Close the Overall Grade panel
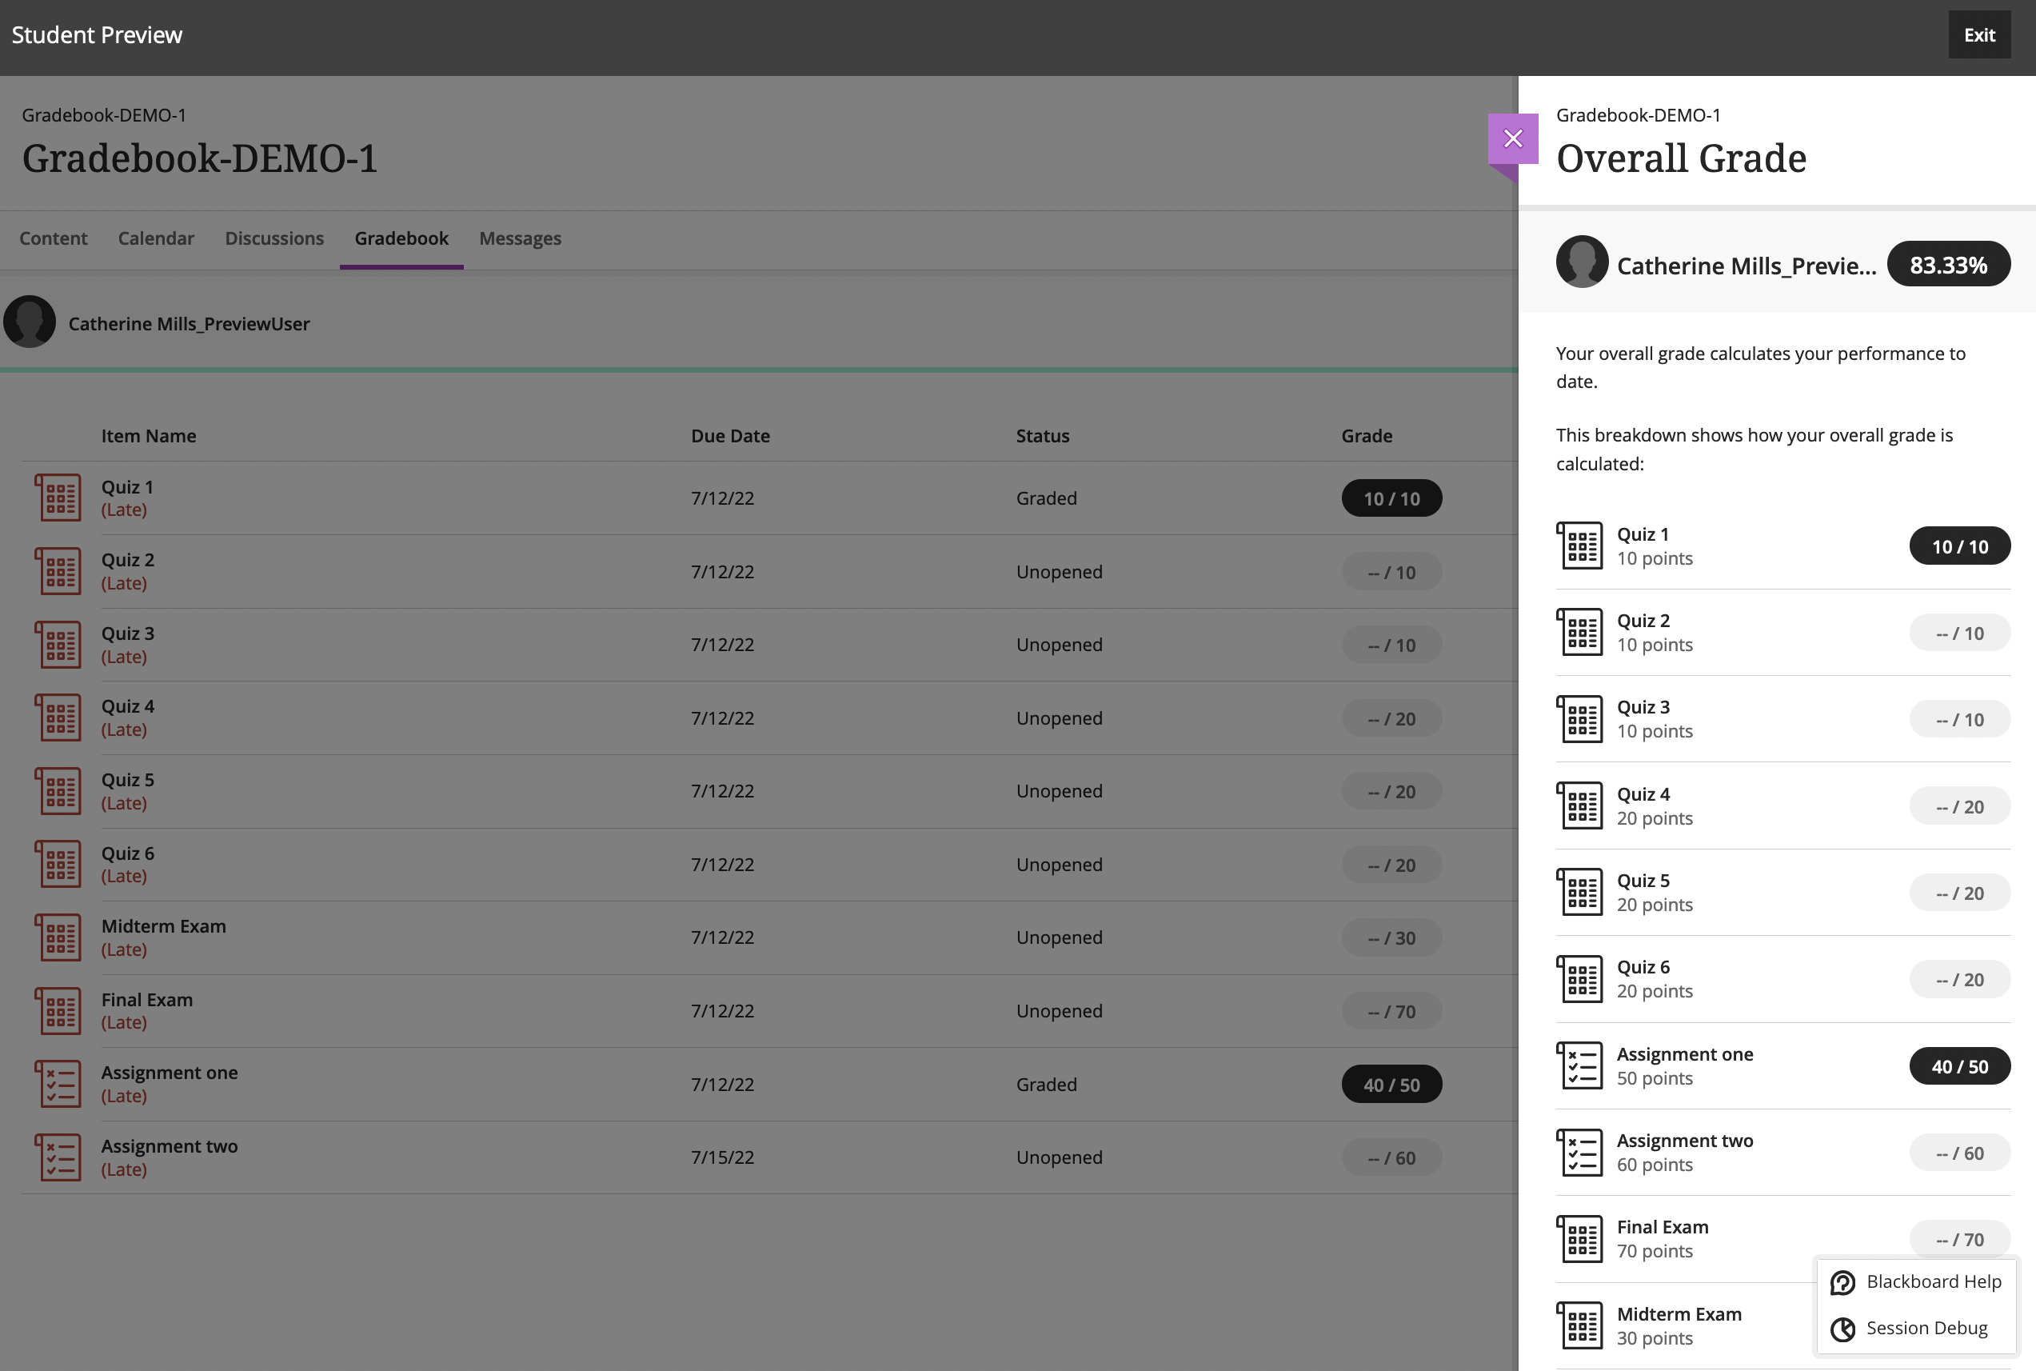 coord(1512,139)
